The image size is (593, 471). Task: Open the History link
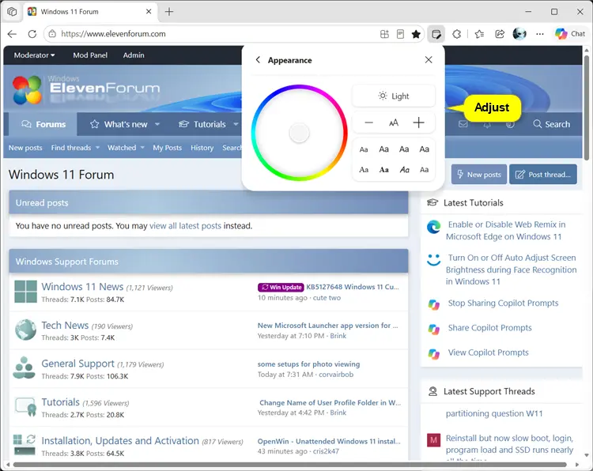click(202, 148)
